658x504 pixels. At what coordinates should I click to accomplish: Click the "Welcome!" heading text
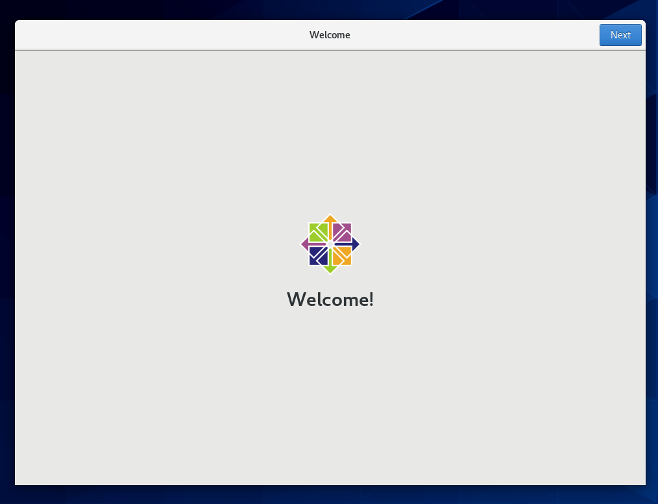coord(330,299)
